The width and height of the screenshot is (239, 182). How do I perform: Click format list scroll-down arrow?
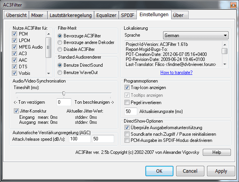tap(49, 74)
